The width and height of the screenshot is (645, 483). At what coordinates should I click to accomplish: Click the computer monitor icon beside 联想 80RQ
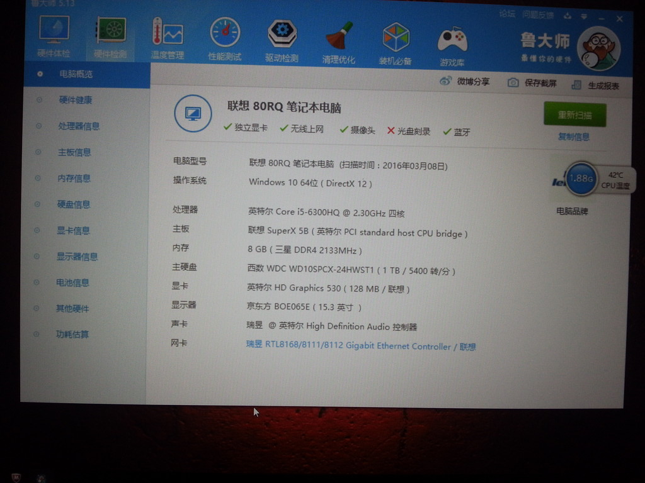click(x=193, y=113)
